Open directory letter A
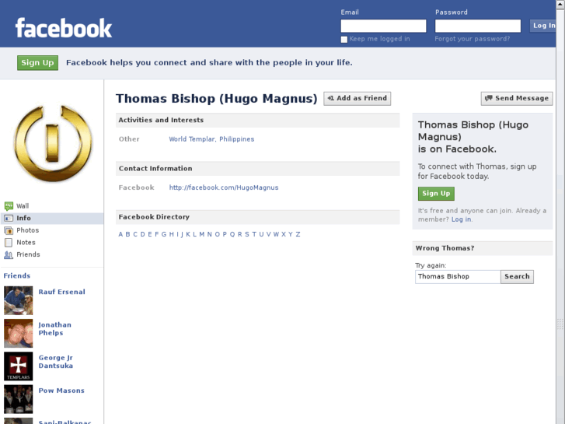The width and height of the screenshot is (565, 424). 120,234
